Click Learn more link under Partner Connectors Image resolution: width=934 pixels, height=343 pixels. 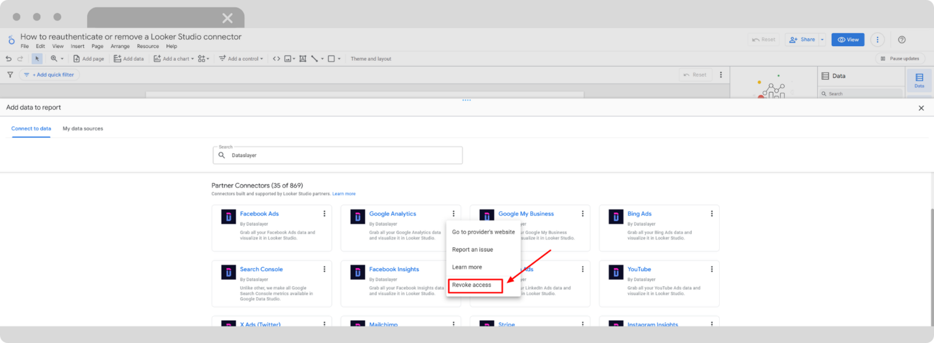coord(344,194)
